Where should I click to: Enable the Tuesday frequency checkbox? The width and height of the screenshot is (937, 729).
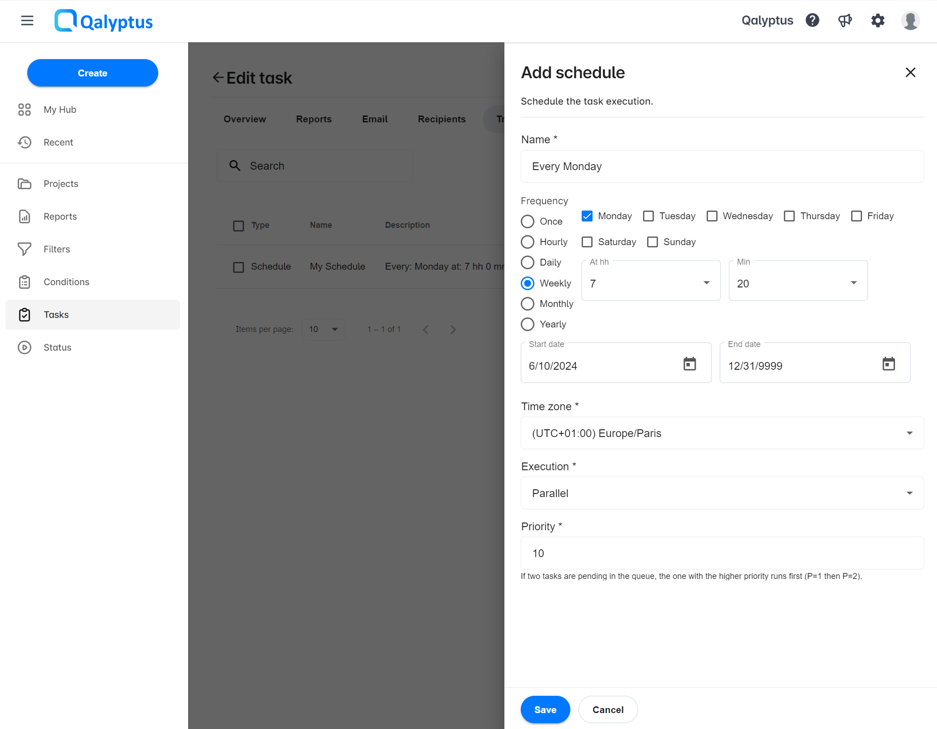pos(649,216)
